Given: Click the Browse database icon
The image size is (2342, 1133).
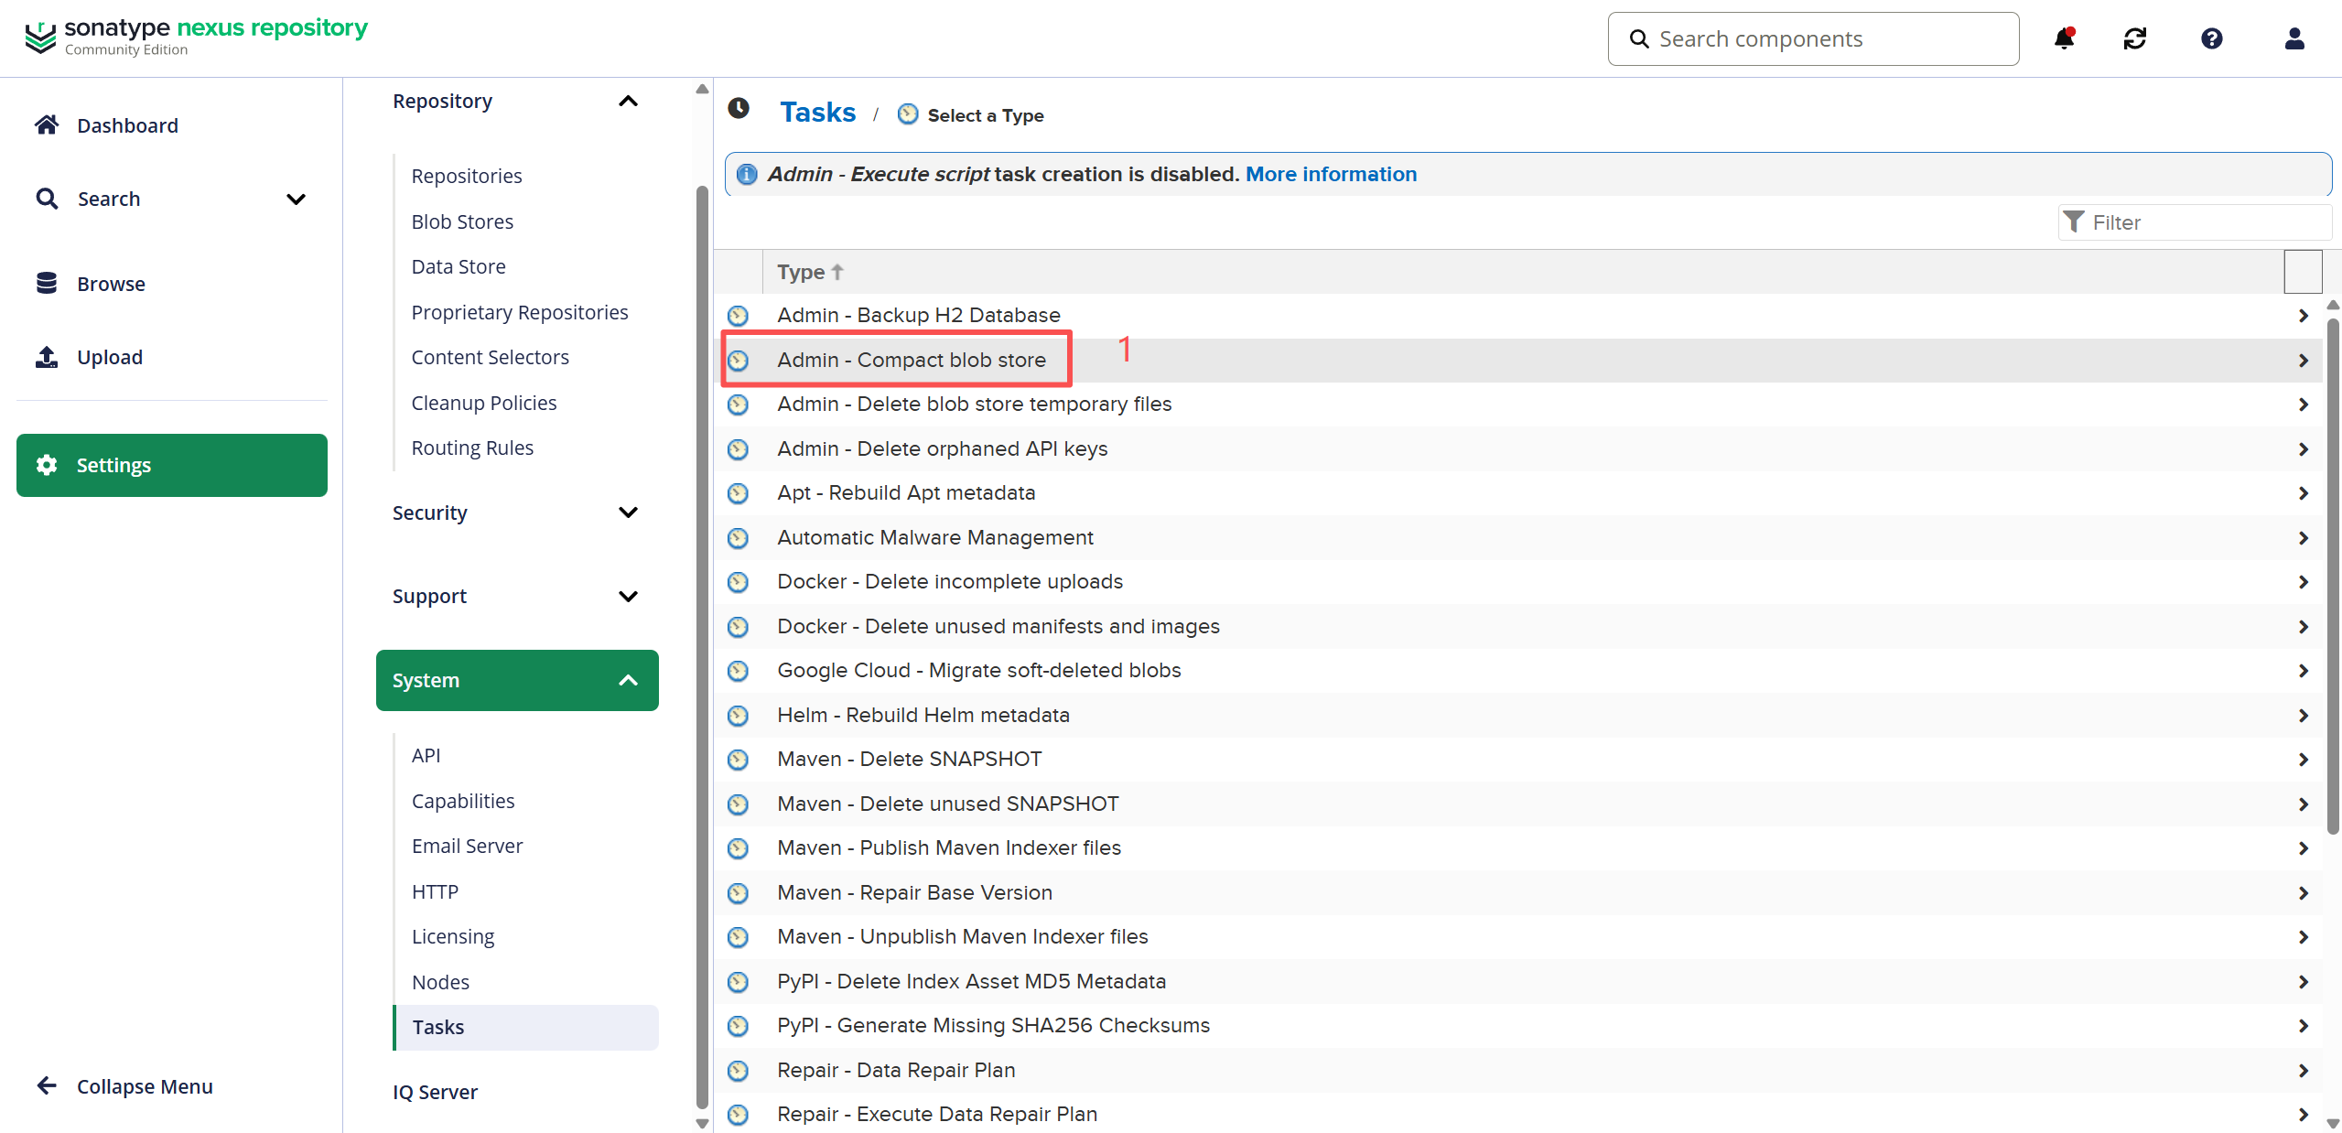Looking at the screenshot, I should (47, 284).
